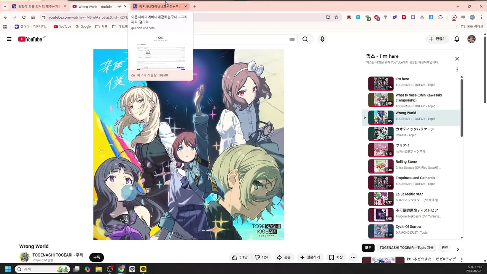Click the YouTube search magnifier button
The image size is (487, 274).
tap(305, 39)
